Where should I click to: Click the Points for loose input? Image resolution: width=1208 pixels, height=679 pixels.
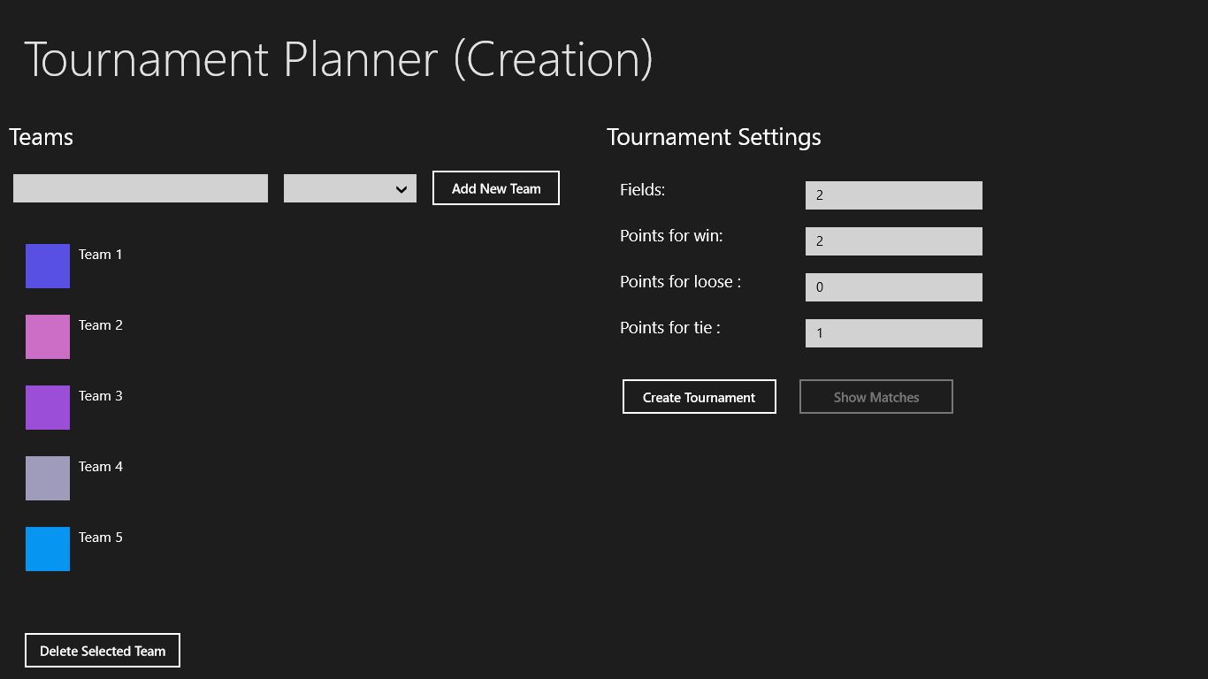point(893,287)
